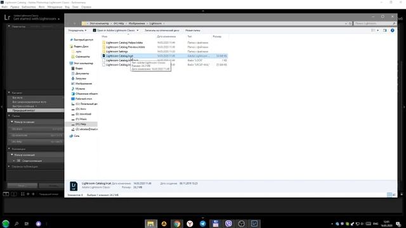Collapse the Каталог panel in Lightroom
Viewport: 406px width, 228px height.
pyautogui.click(x=9, y=92)
